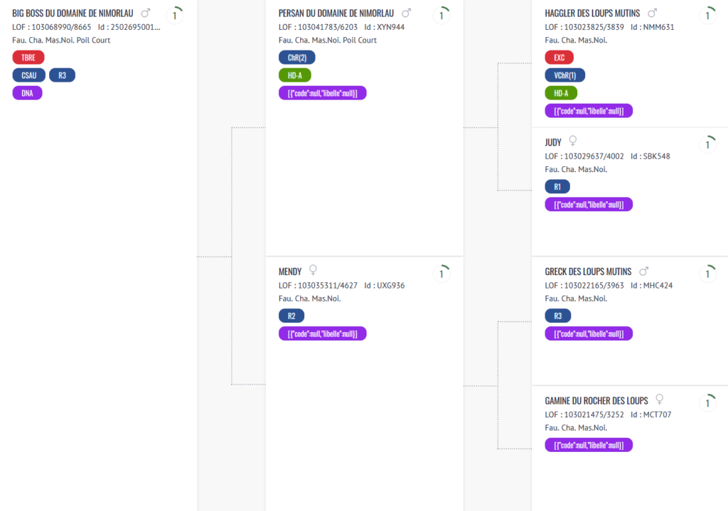Click the female symbol next to Judy

click(573, 141)
